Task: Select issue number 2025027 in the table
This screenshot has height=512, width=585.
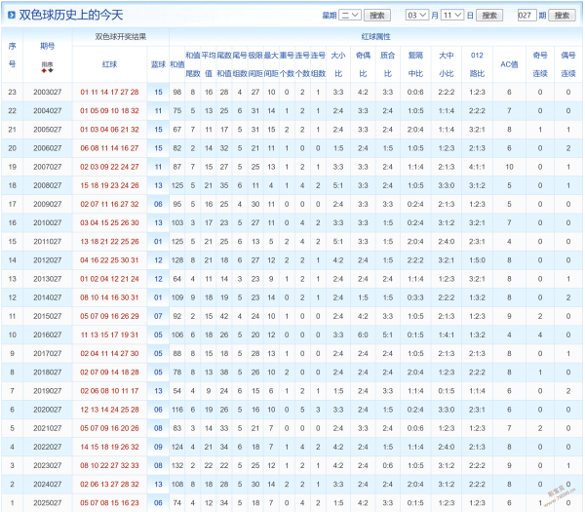Action: pyautogui.click(x=48, y=502)
